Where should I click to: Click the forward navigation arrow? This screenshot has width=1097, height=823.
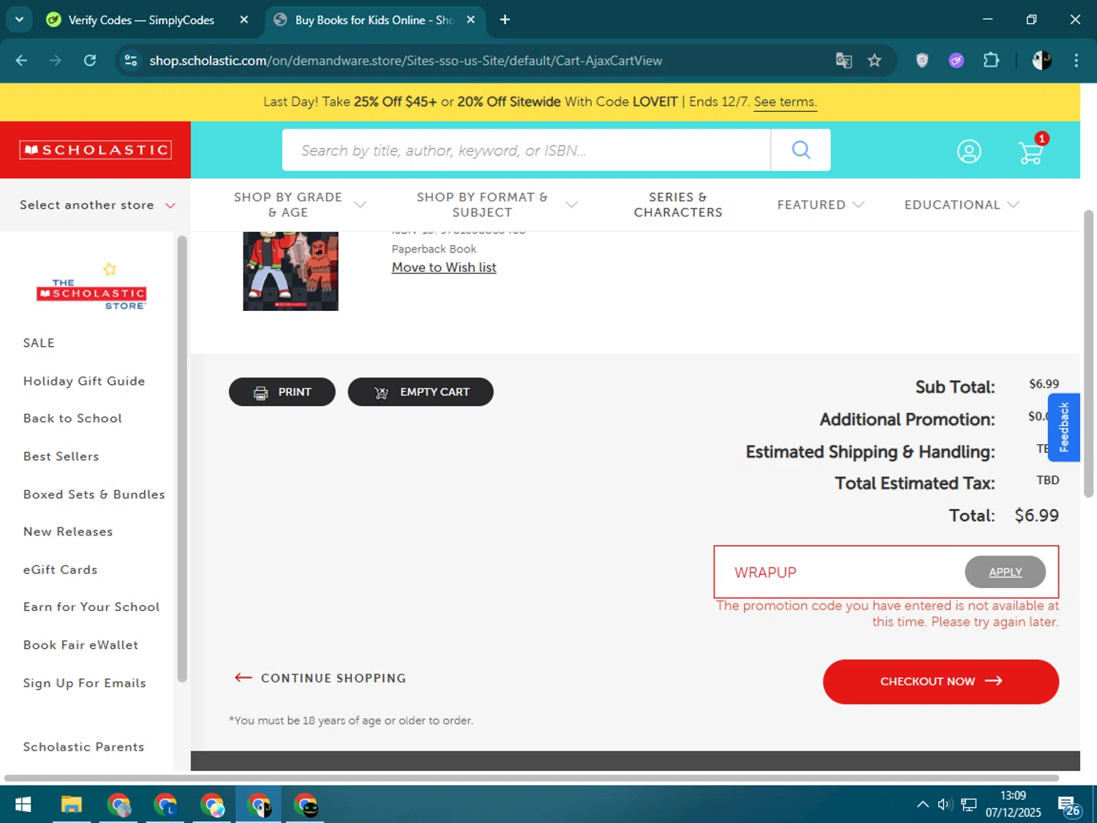coord(56,61)
